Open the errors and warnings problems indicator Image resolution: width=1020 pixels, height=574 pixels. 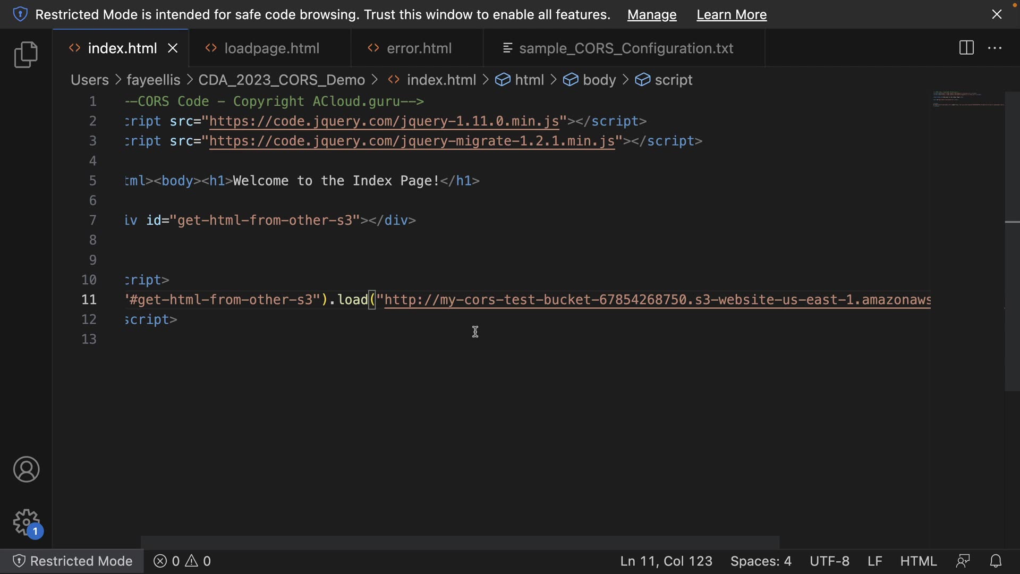(x=182, y=561)
